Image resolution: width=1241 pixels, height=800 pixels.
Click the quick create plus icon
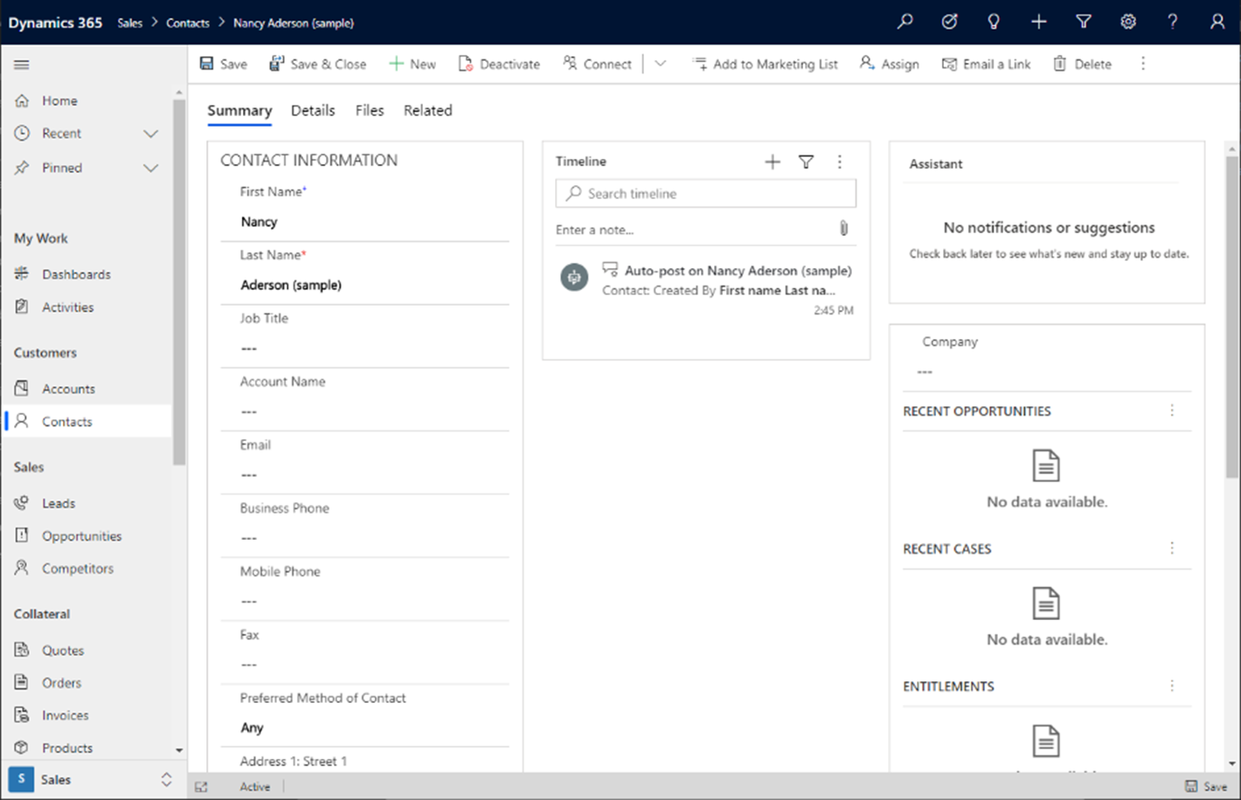click(x=1038, y=21)
